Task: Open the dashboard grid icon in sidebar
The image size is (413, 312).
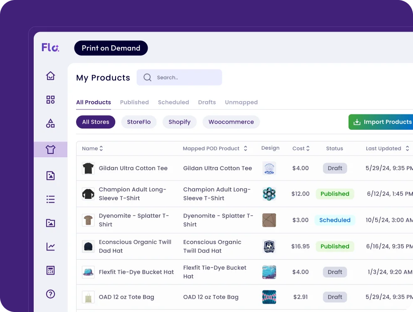Action: tap(50, 99)
